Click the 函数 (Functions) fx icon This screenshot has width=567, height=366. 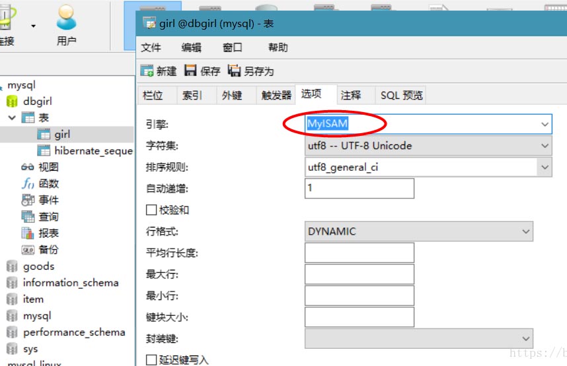pyautogui.click(x=28, y=183)
